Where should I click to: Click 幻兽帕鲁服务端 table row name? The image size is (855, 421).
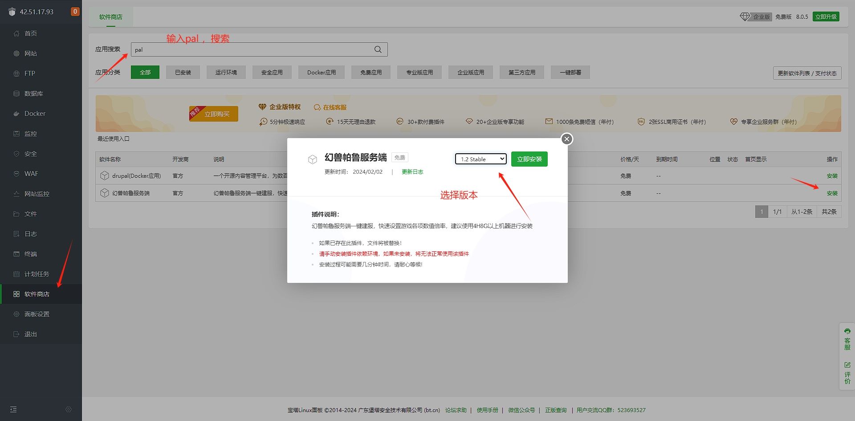point(131,193)
